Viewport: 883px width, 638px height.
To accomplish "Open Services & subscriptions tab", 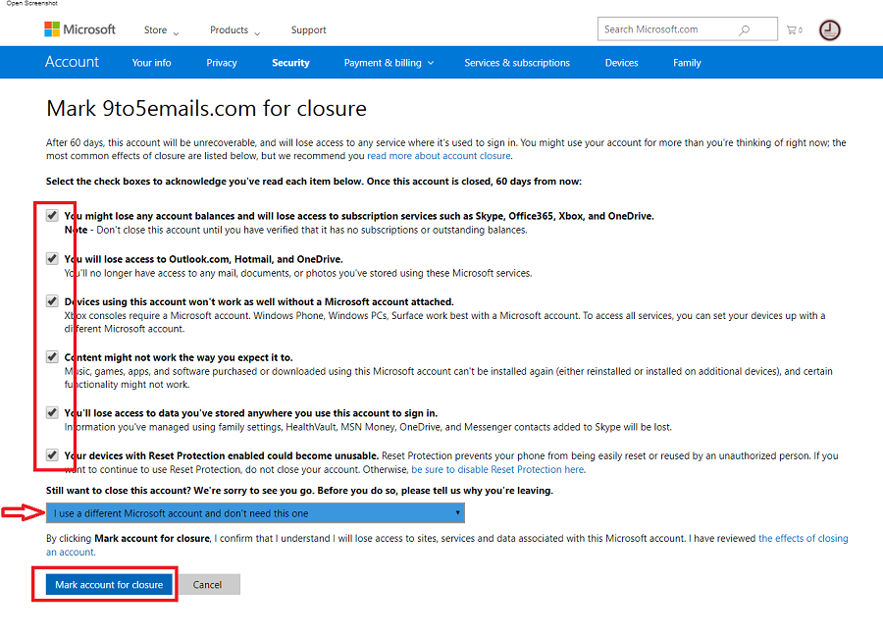I will pos(517,63).
